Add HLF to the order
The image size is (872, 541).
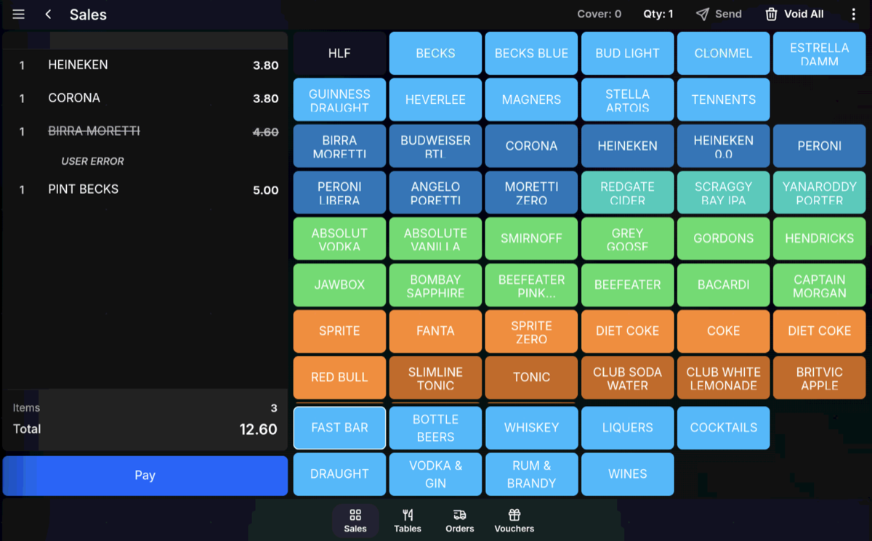pos(339,53)
